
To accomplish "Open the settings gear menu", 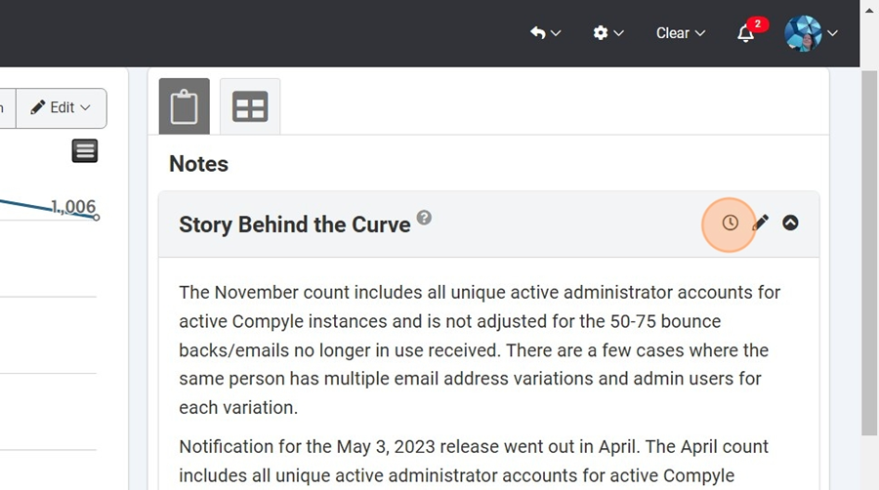I will [601, 33].
